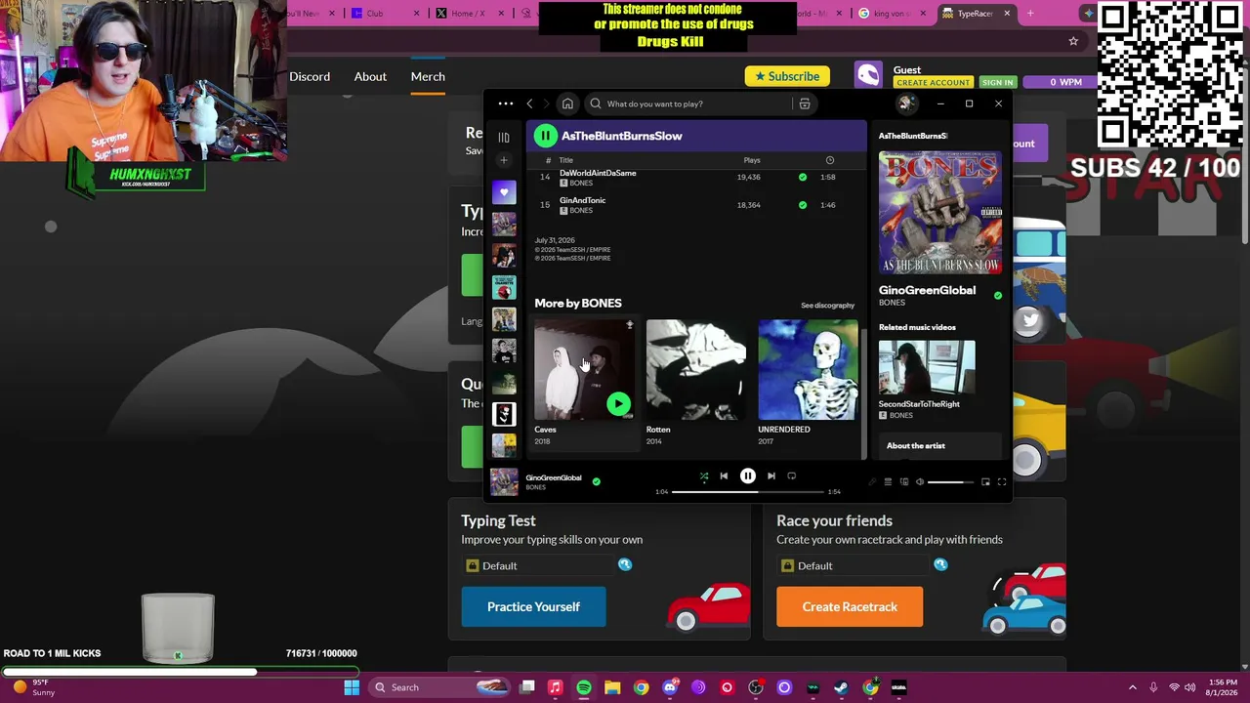Image resolution: width=1250 pixels, height=703 pixels.
Task: Open the Merch page on TypeRacer
Action: (x=428, y=76)
